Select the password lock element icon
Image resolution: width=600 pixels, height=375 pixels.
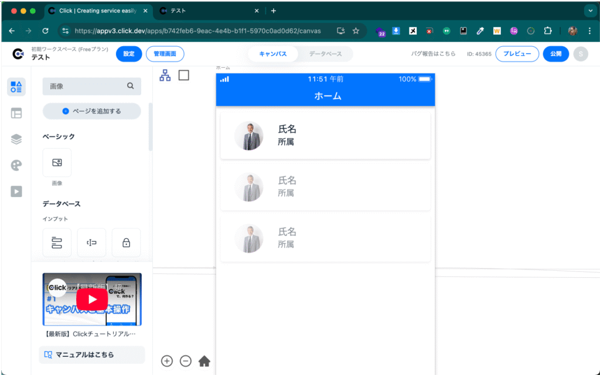coord(127,242)
